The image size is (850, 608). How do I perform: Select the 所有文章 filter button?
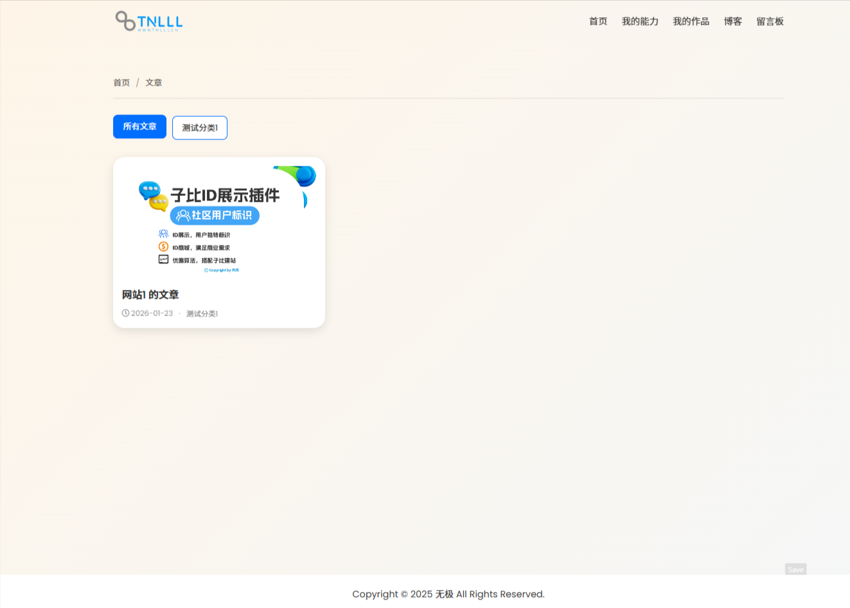coord(139,127)
